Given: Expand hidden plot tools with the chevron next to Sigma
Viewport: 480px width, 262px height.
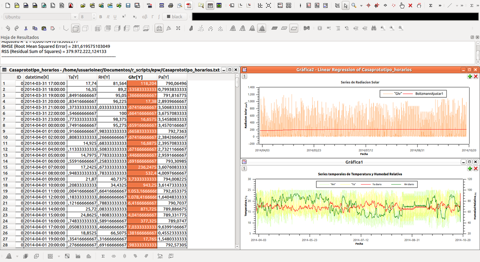Looking at the screenshot, I should (440, 6).
